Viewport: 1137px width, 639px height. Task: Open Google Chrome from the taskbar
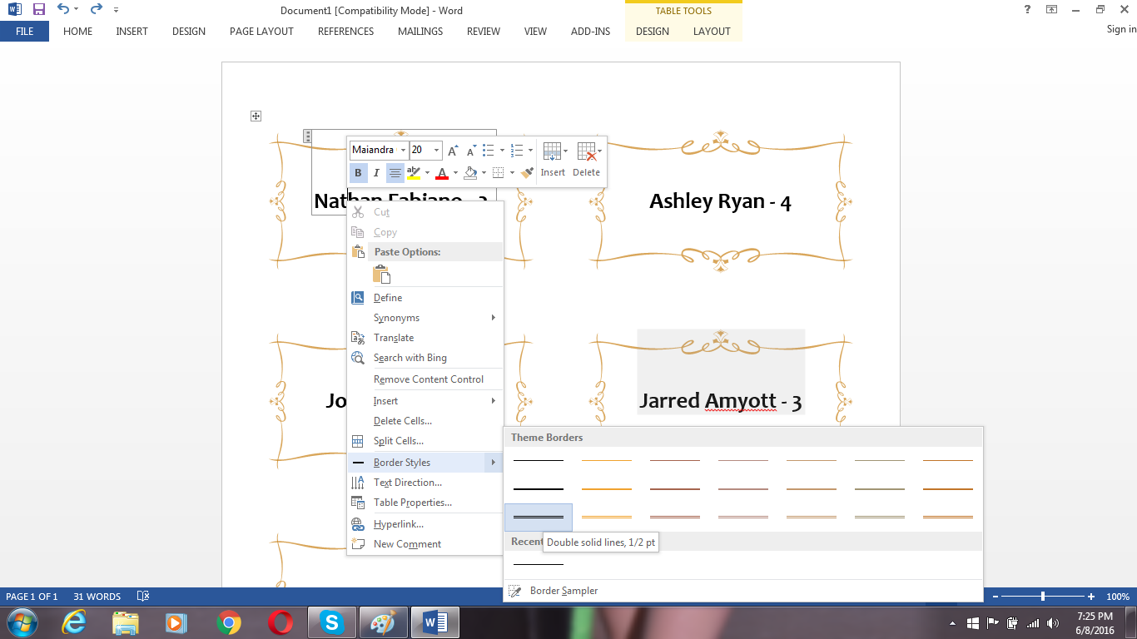[x=229, y=622]
